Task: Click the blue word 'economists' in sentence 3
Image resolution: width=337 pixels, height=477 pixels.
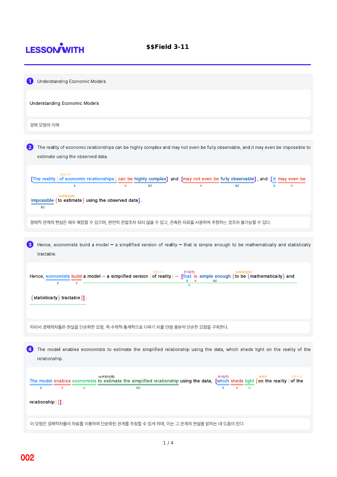Action: (x=58, y=276)
